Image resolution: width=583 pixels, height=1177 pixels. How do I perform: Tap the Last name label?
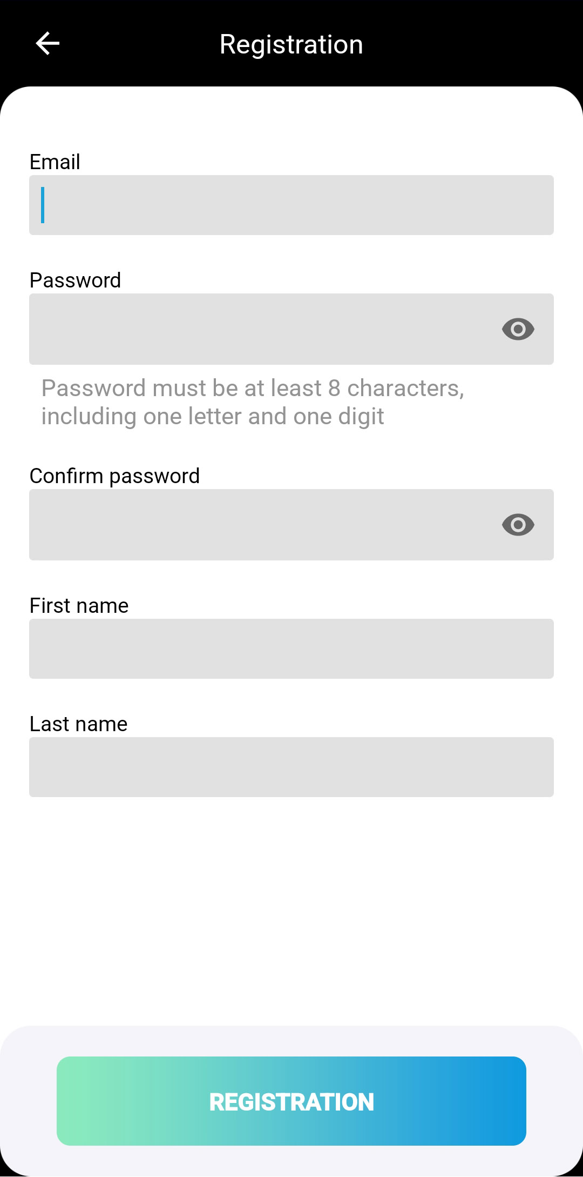[78, 724]
